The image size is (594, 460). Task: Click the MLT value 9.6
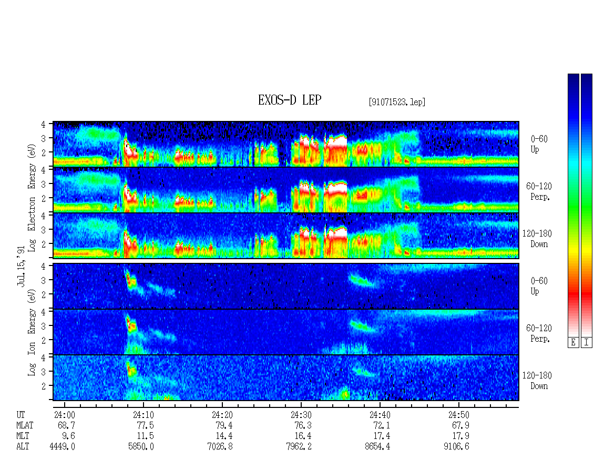68,436
